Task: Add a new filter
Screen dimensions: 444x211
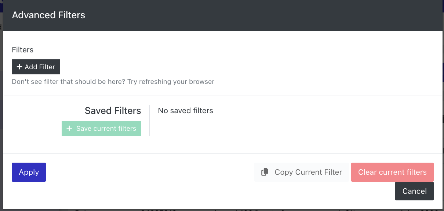Action: 36,67
